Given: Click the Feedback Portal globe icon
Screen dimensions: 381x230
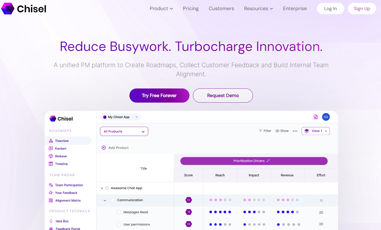Looking at the screenshot, I should click(51, 229).
